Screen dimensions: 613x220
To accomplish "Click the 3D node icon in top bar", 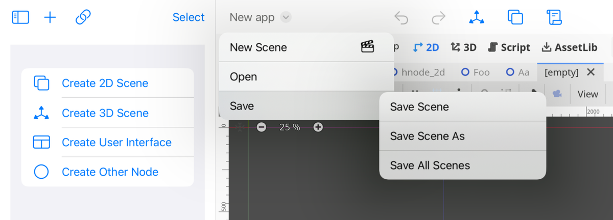I will [477, 17].
